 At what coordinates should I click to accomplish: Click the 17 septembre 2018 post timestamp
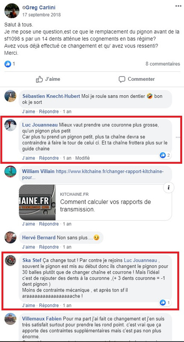42,15
